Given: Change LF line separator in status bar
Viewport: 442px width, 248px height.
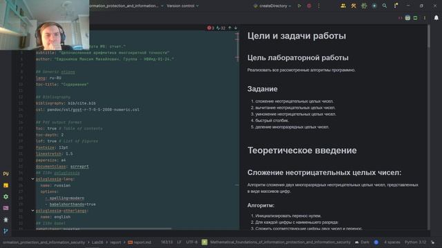Looking at the screenshot, I should click(180, 242).
